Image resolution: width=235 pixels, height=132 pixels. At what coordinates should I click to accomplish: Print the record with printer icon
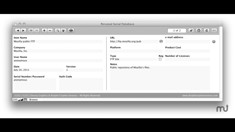(71, 30)
